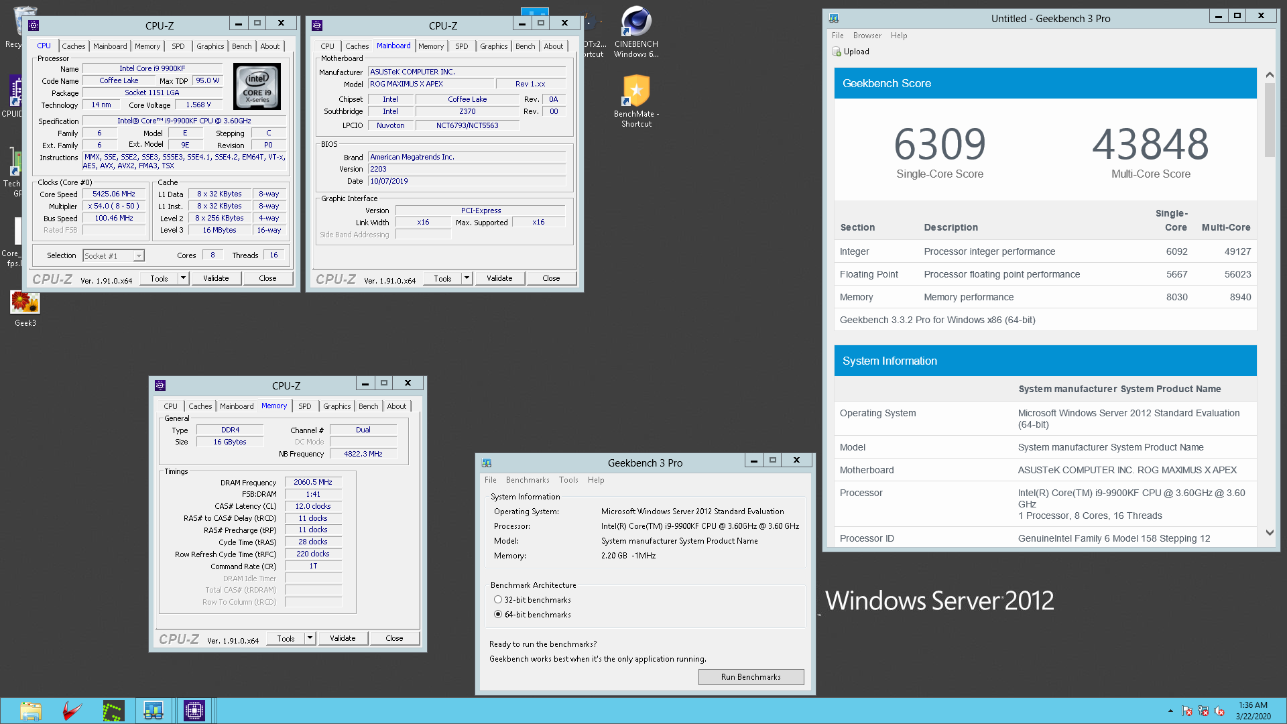Click Tools button in CPU-Z Memory window
The width and height of the screenshot is (1287, 724).
[286, 638]
